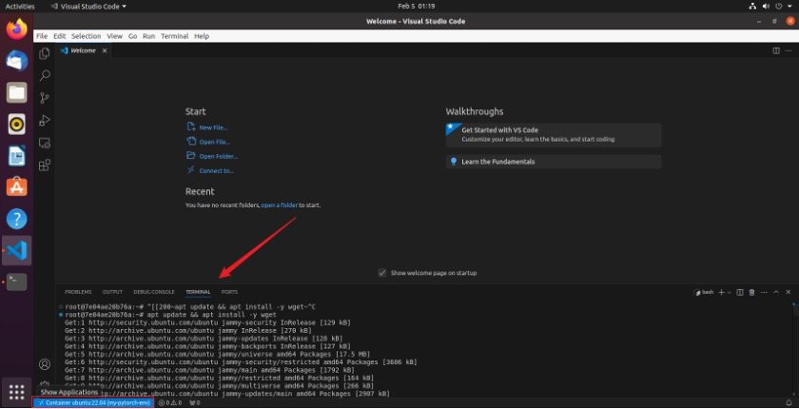The width and height of the screenshot is (799, 409).
Task: Kill the terminal with the trash icon
Action: pyautogui.click(x=751, y=292)
